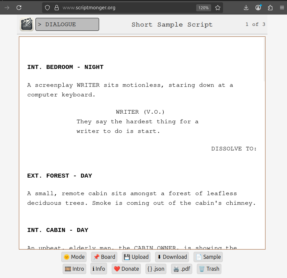Click the Donate heart button

click(x=126, y=269)
